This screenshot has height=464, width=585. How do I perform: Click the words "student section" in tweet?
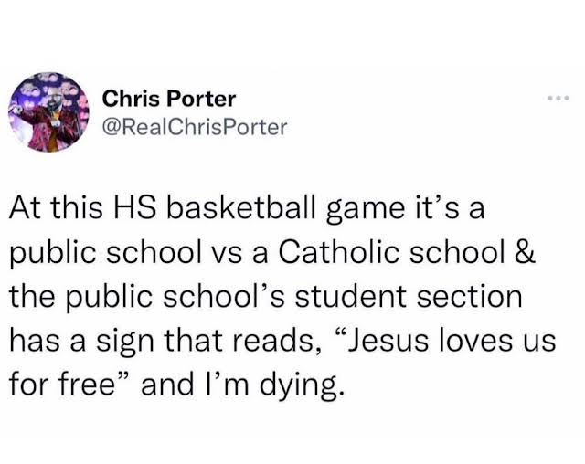coord(409,297)
